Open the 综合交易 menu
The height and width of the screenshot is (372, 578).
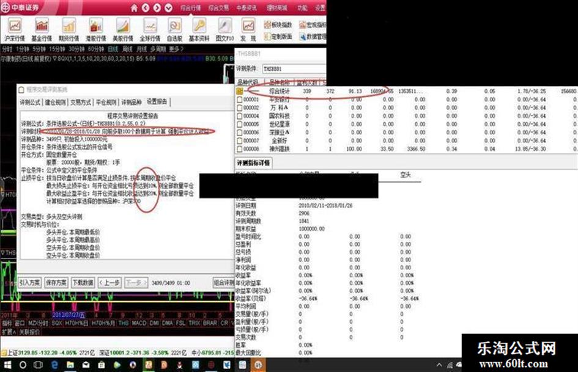218,8
